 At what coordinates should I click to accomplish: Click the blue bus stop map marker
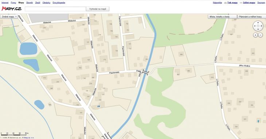pyautogui.click(x=98, y=106)
